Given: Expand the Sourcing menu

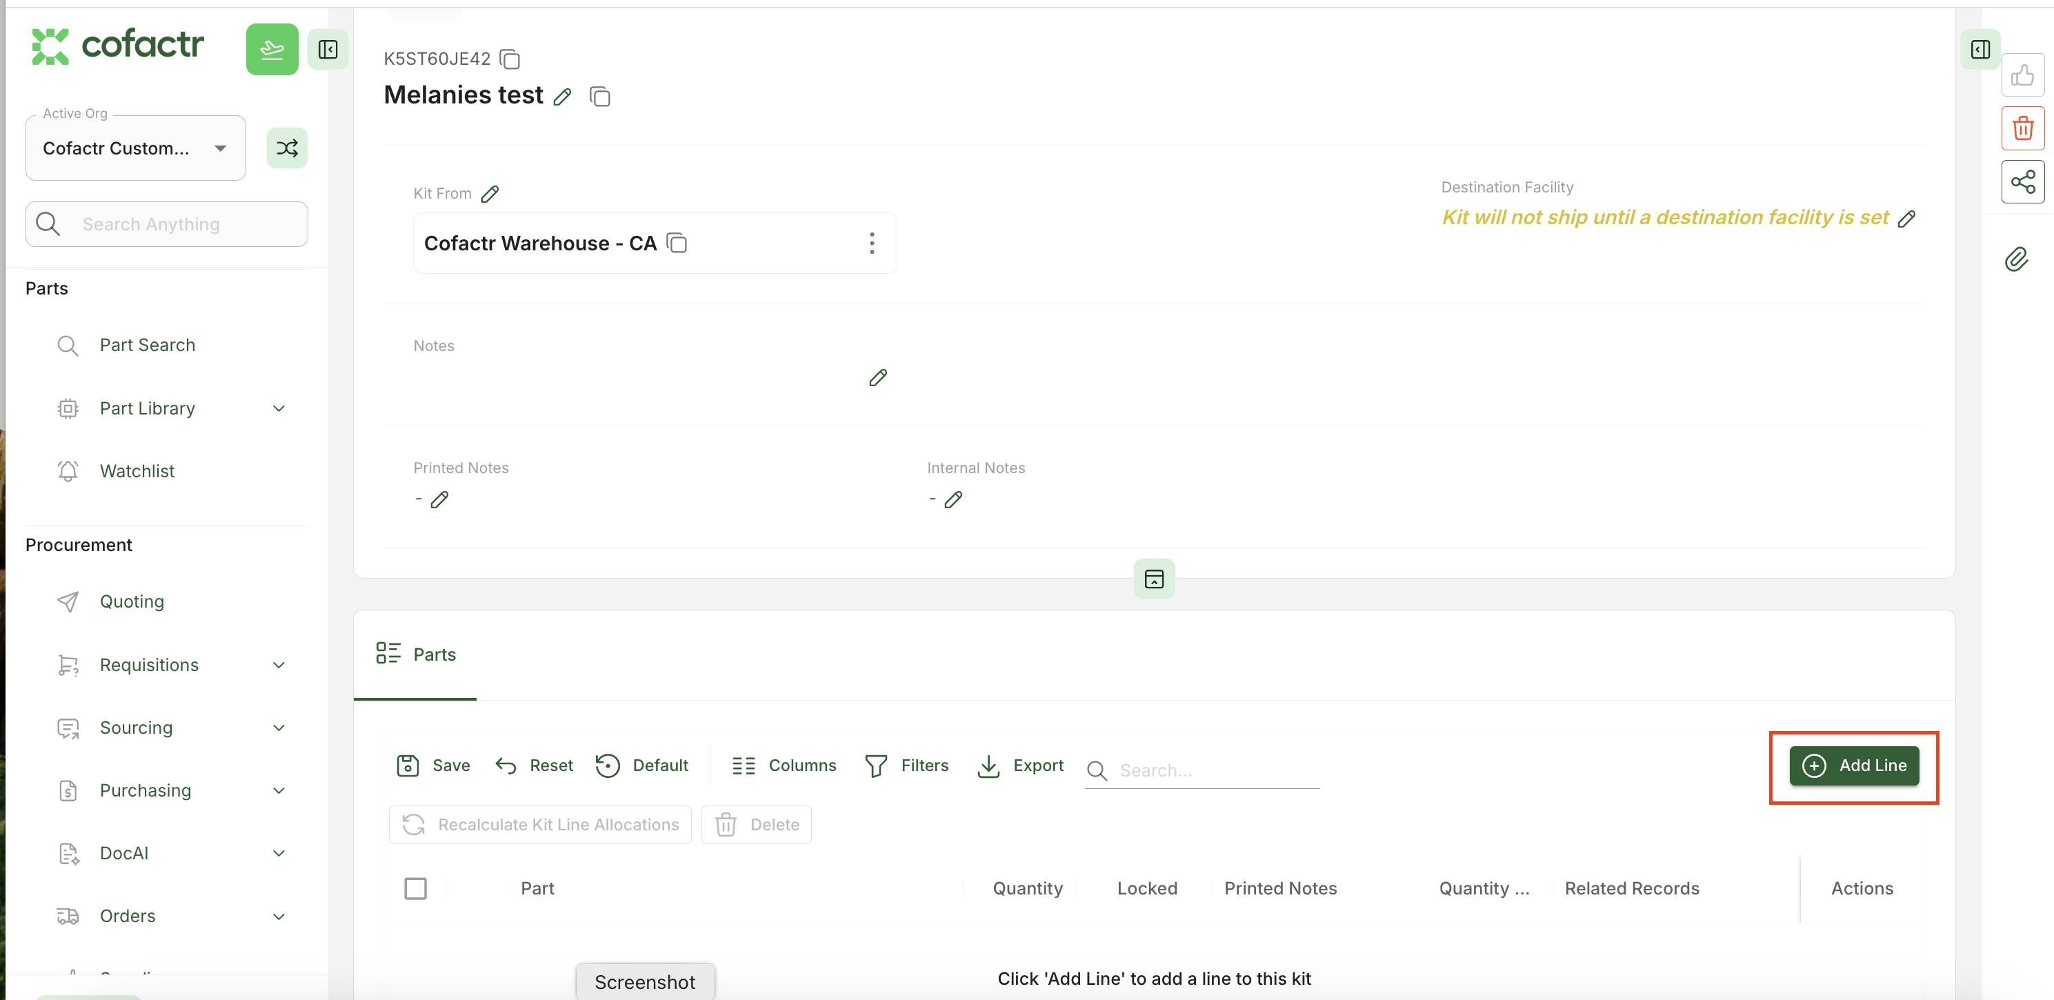Looking at the screenshot, I should coord(278,728).
